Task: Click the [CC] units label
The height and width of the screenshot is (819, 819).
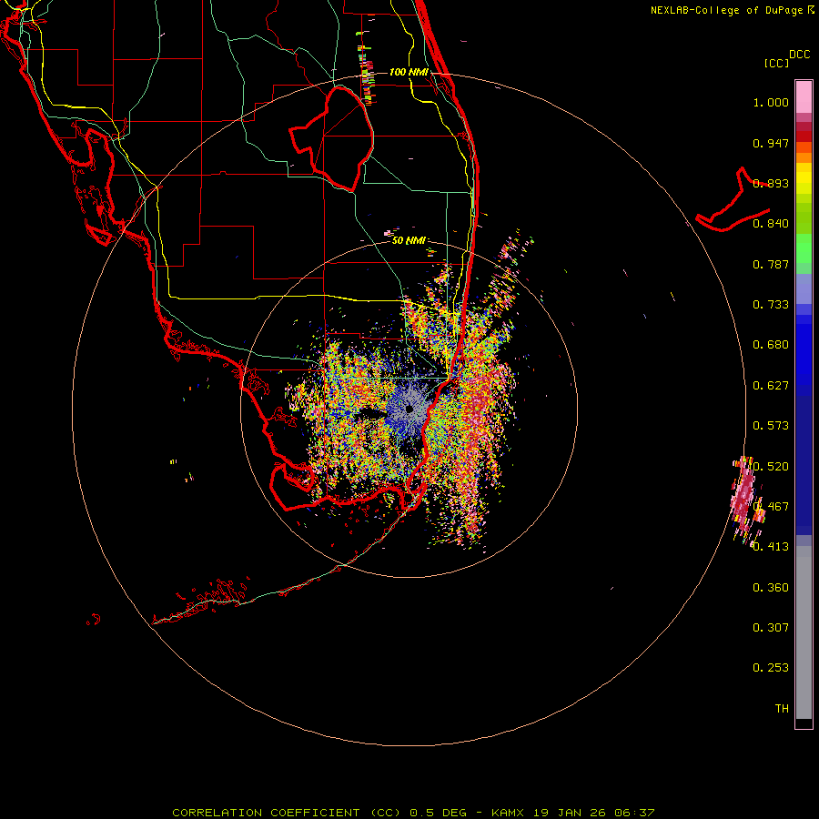Action: click(x=775, y=63)
